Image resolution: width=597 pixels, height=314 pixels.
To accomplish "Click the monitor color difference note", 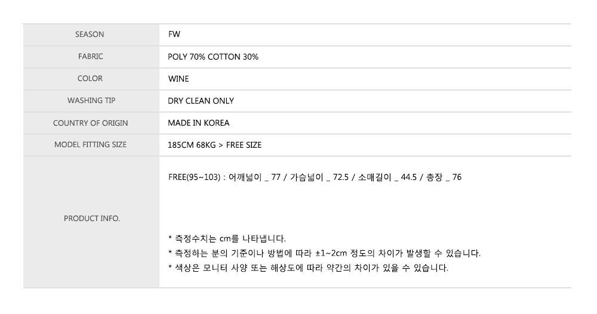I will [x=308, y=268].
